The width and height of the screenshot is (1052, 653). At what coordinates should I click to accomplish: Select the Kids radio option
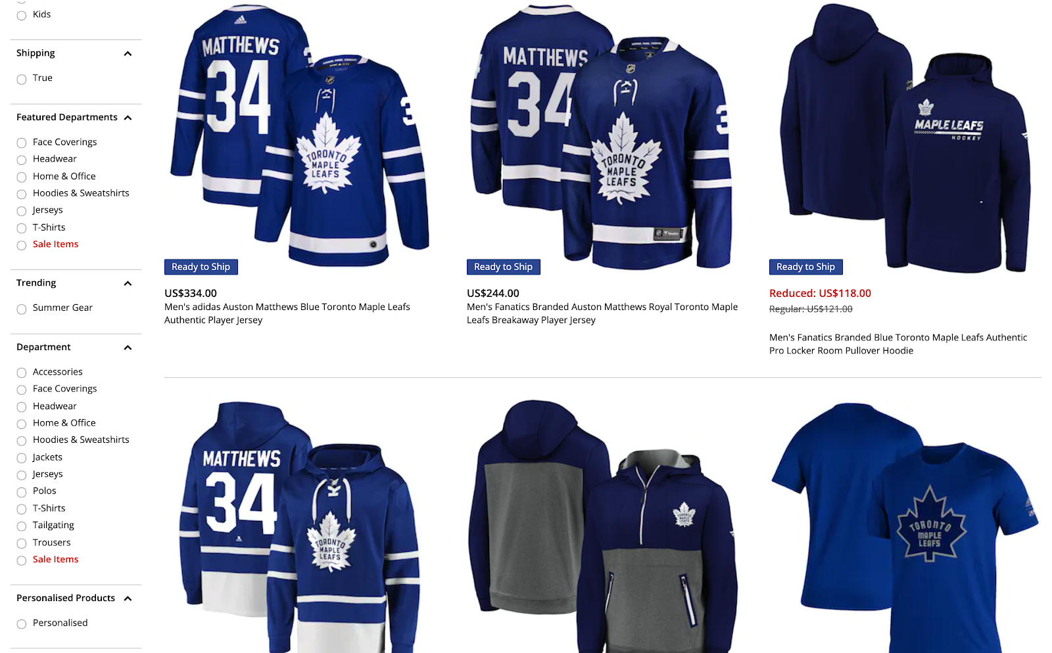22,15
